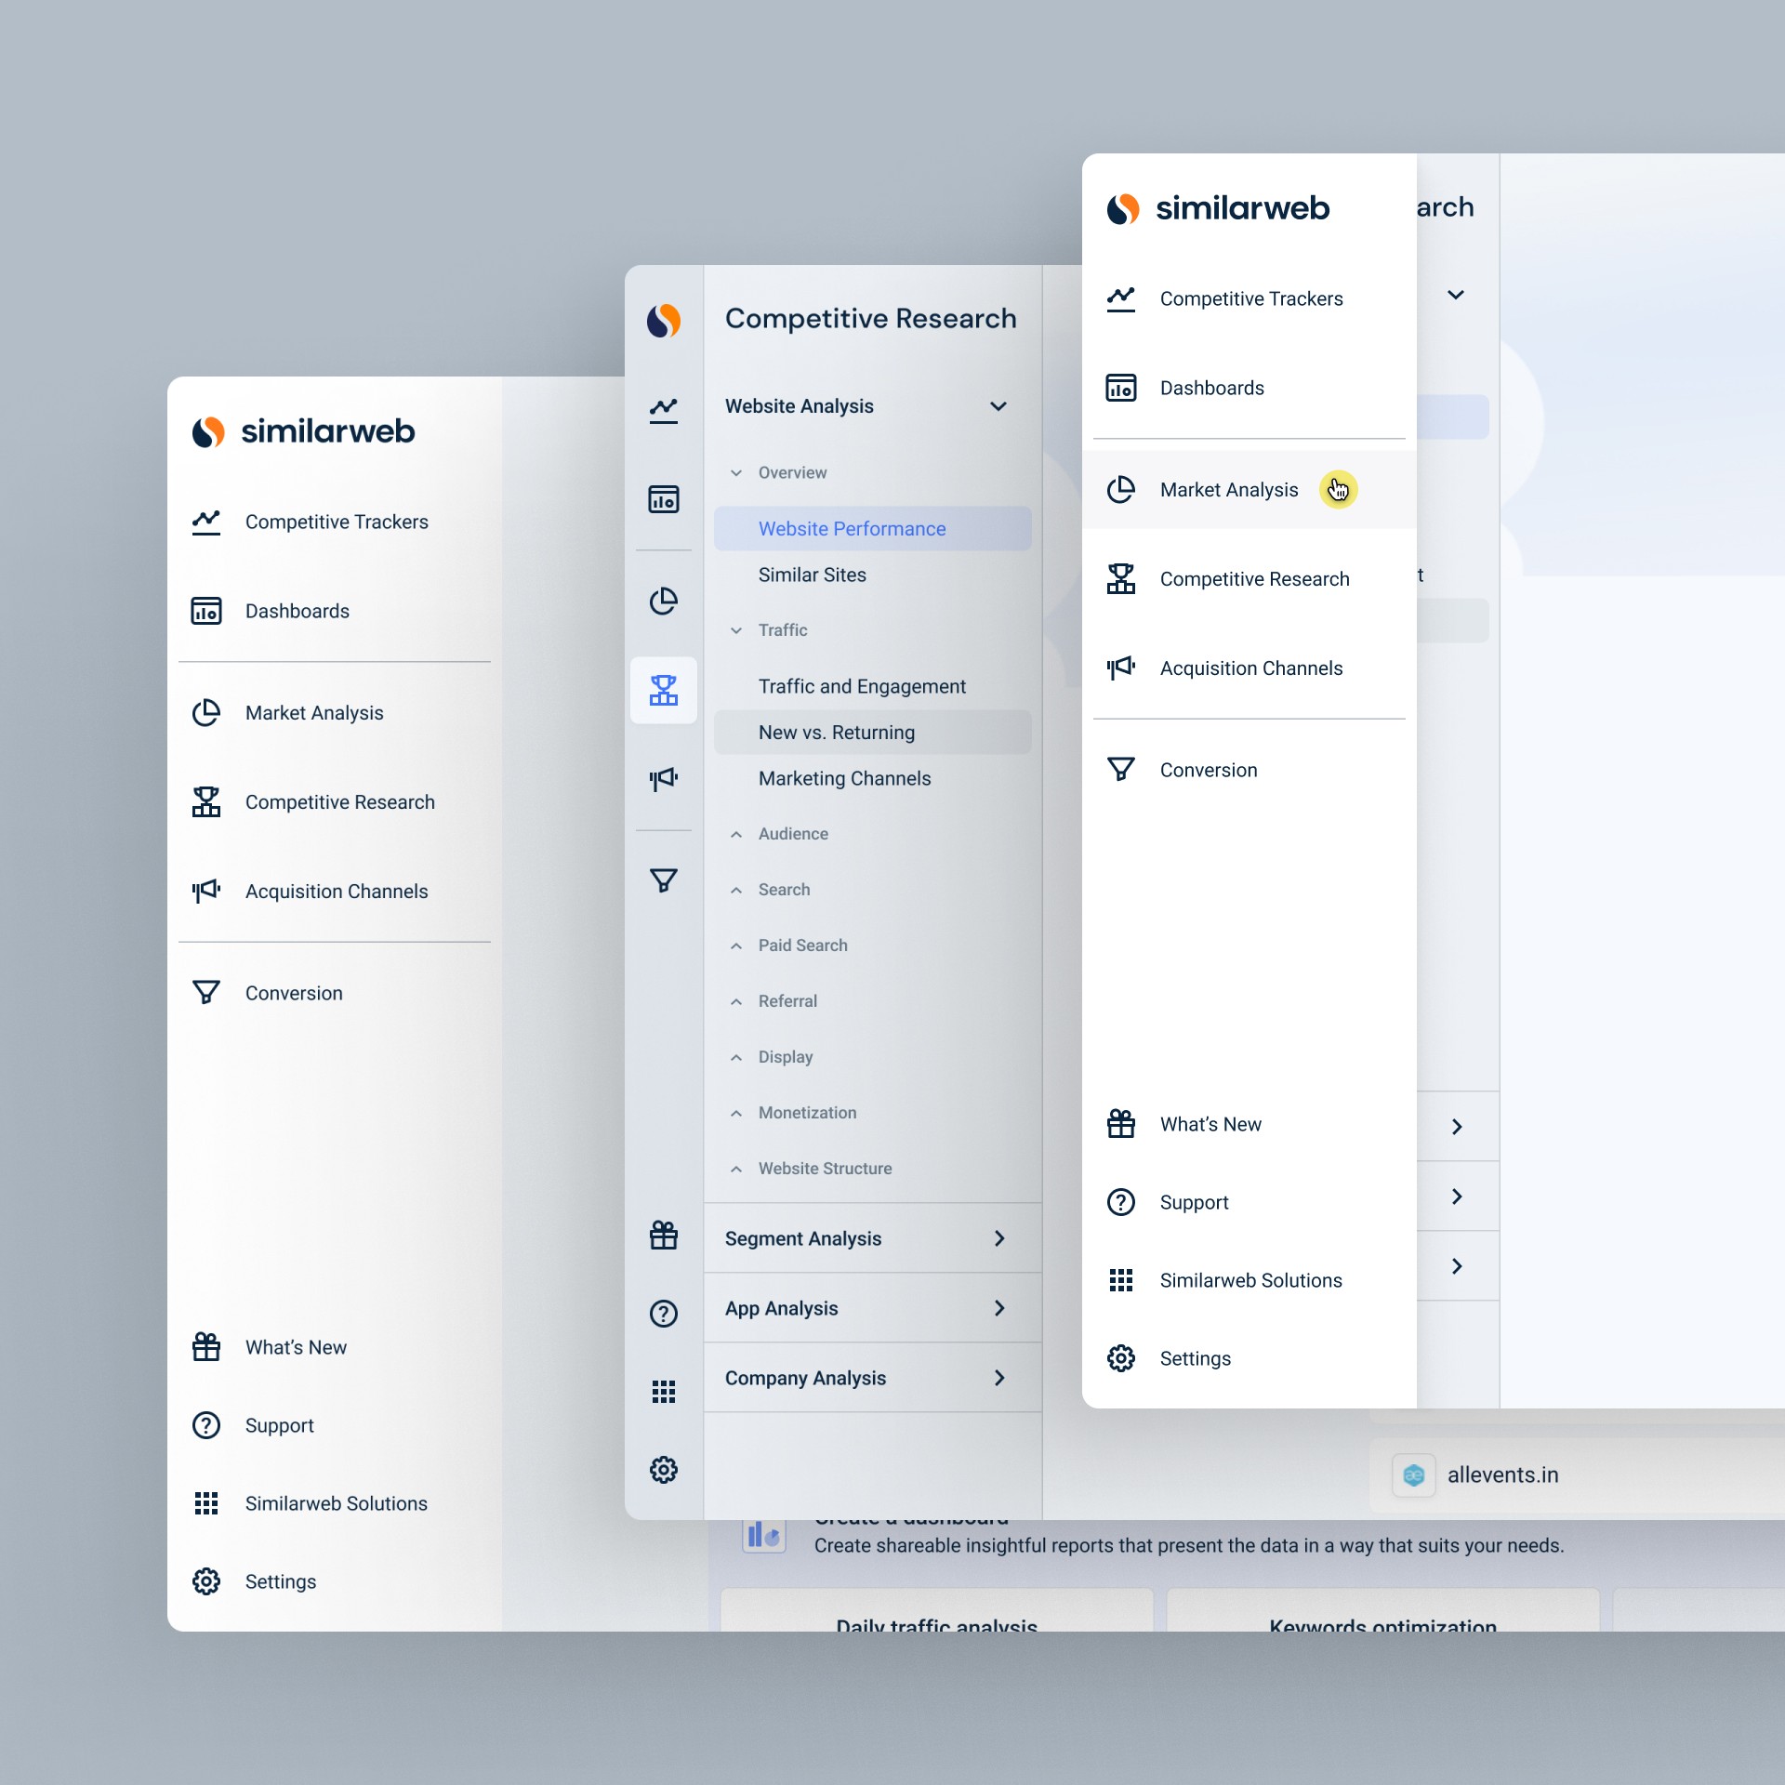Open the Dashboards icon in the collapsed sidebar

[x=663, y=499]
